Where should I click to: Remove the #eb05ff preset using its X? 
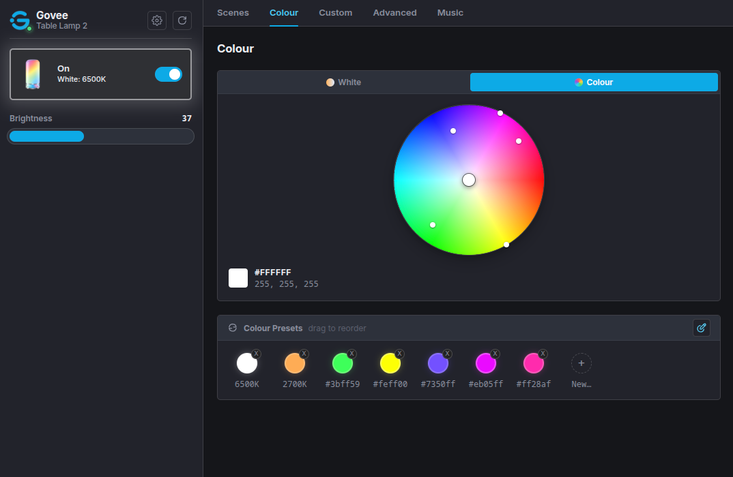point(495,353)
